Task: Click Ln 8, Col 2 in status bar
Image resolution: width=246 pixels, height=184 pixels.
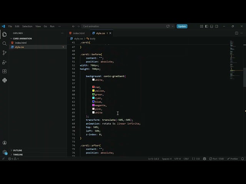Action: click(153, 159)
